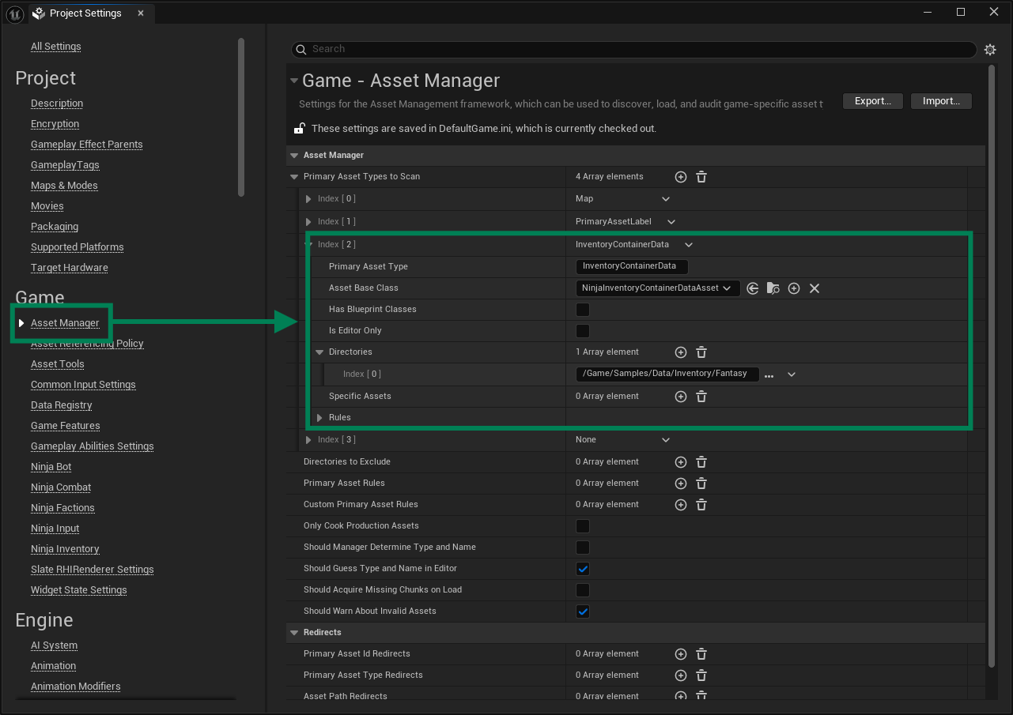Image resolution: width=1013 pixels, height=715 pixels.
Task: Switch to Data Registry settings
Action: click(x=61, y=405)
